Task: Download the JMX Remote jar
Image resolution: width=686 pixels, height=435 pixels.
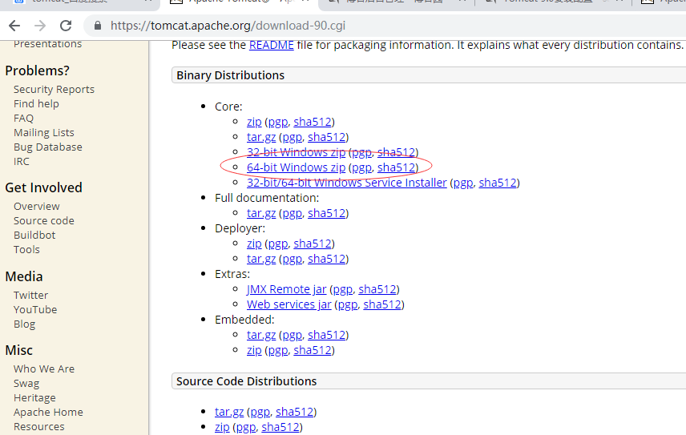Action: click(x=287, y=289)
